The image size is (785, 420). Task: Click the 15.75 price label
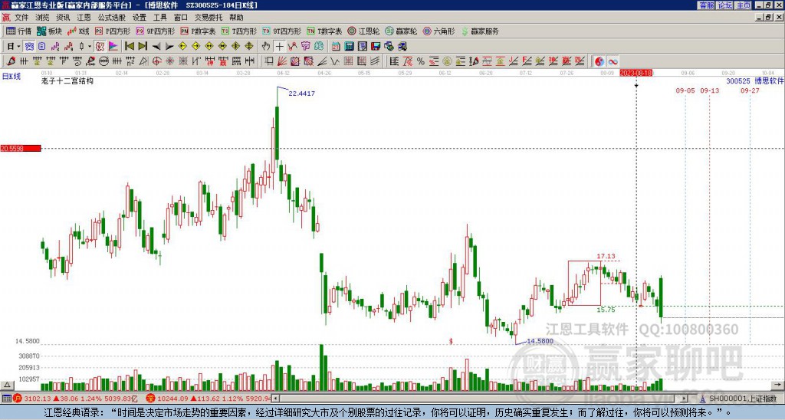(x=606, y=310)
